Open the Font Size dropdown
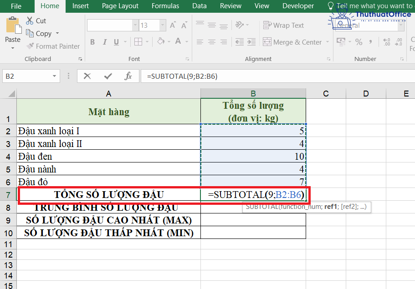The image size is (415, 289). pos(162,25)
